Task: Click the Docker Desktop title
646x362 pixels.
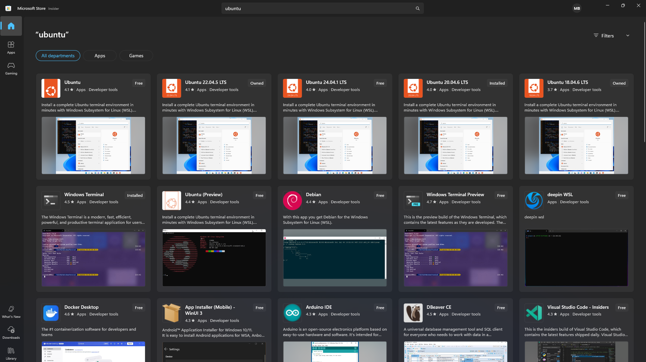Action: click(81, 307)
